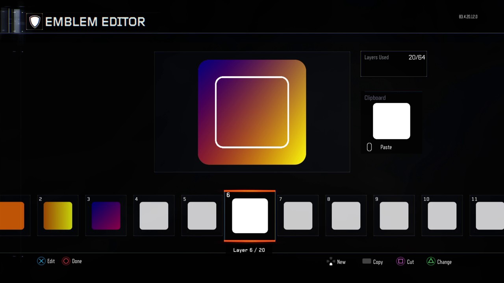Select layer 9 thumbnail
This screenshot has width=504, height=283.
(394, 216)
